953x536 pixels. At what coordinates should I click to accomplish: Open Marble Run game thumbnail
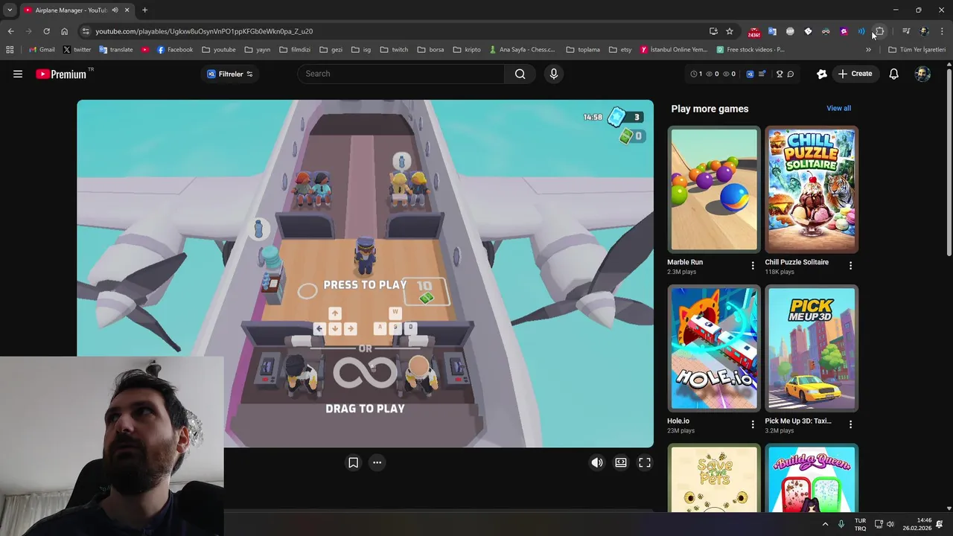pyautogui.click(x=714, y=190)
